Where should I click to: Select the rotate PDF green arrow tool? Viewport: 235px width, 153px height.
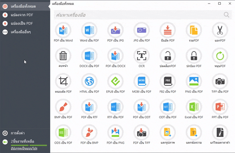(x=220, y=56)
